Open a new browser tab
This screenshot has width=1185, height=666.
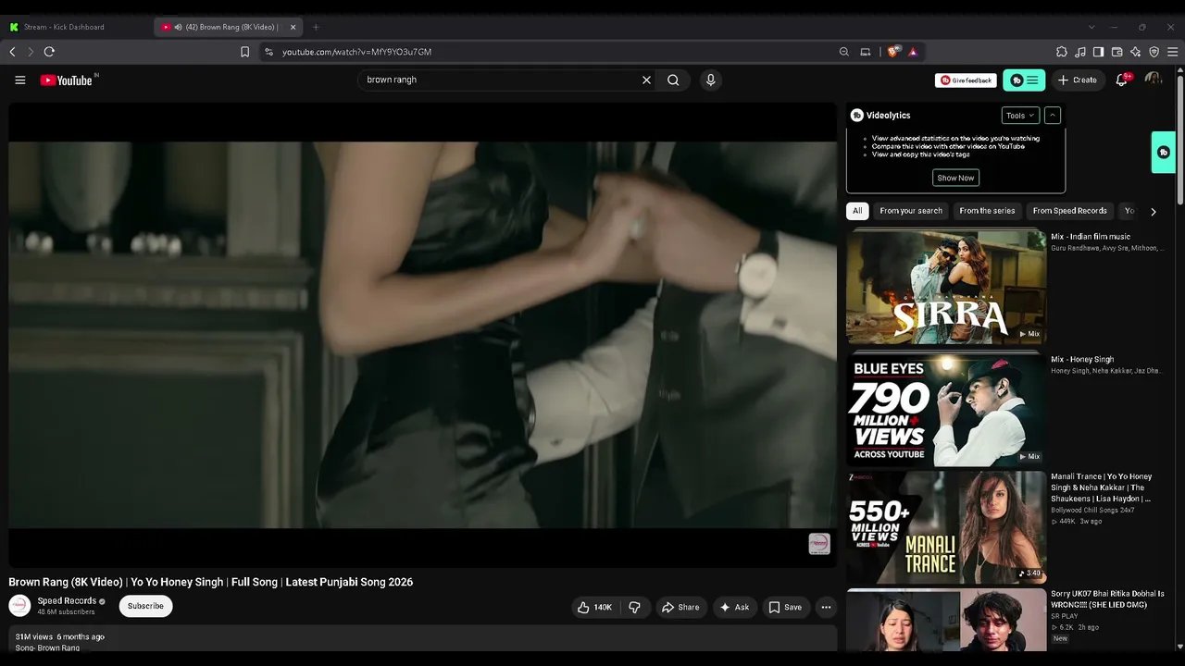(x=315, y=27)
